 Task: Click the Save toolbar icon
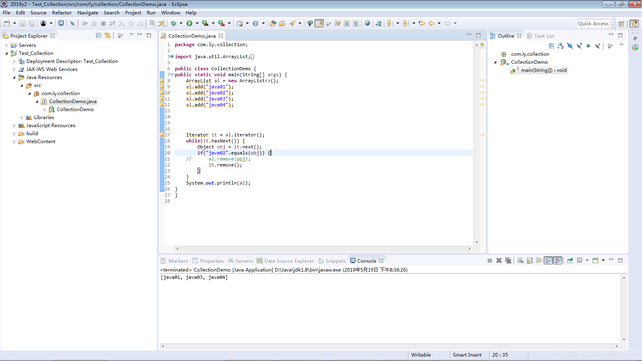[x=22, y=23]
